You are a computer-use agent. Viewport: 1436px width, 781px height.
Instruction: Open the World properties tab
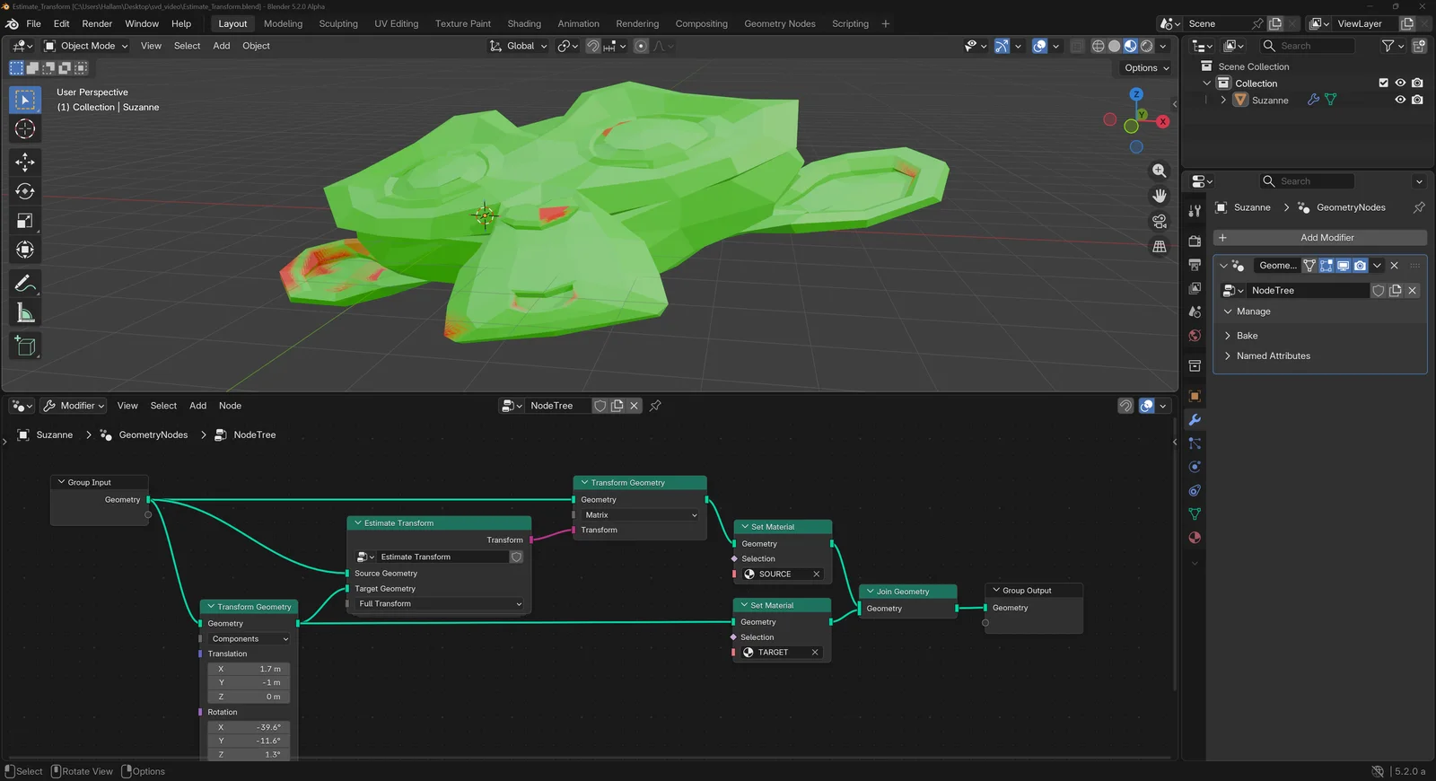(1195, 336)
